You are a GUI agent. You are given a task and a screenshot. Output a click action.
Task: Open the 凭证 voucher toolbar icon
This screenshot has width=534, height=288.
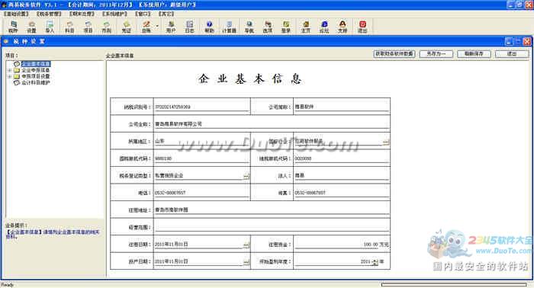coord(127,27)
